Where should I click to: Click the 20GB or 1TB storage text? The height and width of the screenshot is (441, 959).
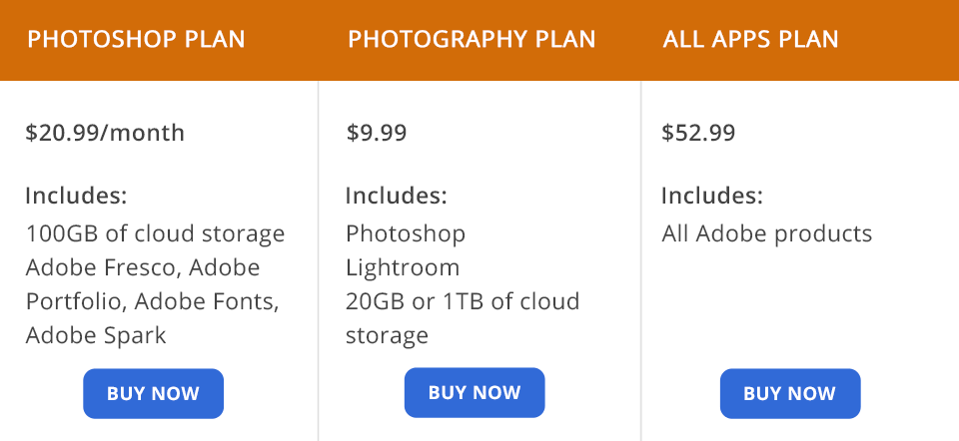tap(463, 301)
